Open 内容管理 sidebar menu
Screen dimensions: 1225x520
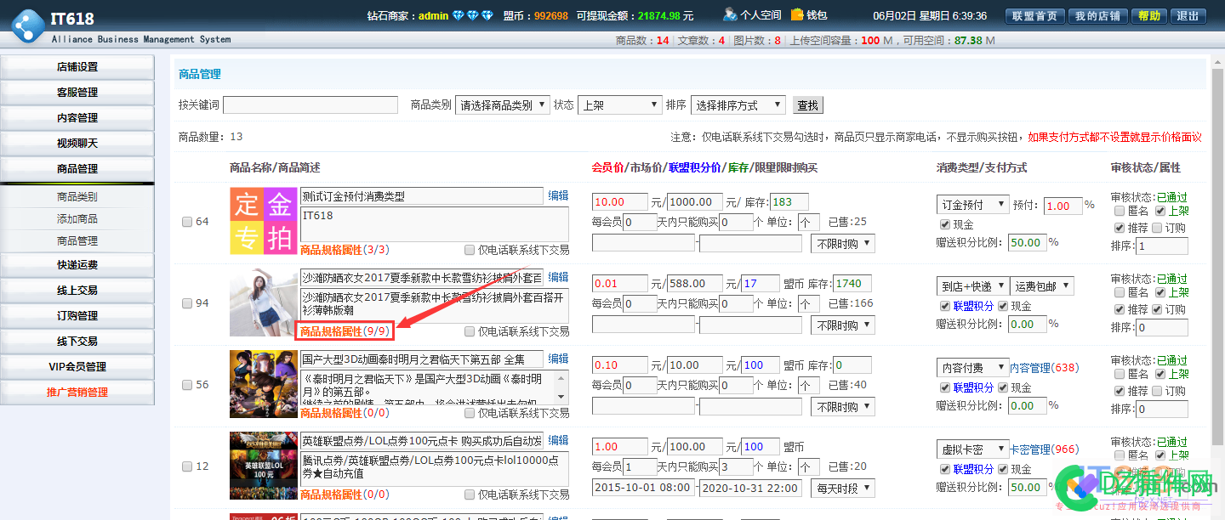pyautogui.click(x=77, y=118)
